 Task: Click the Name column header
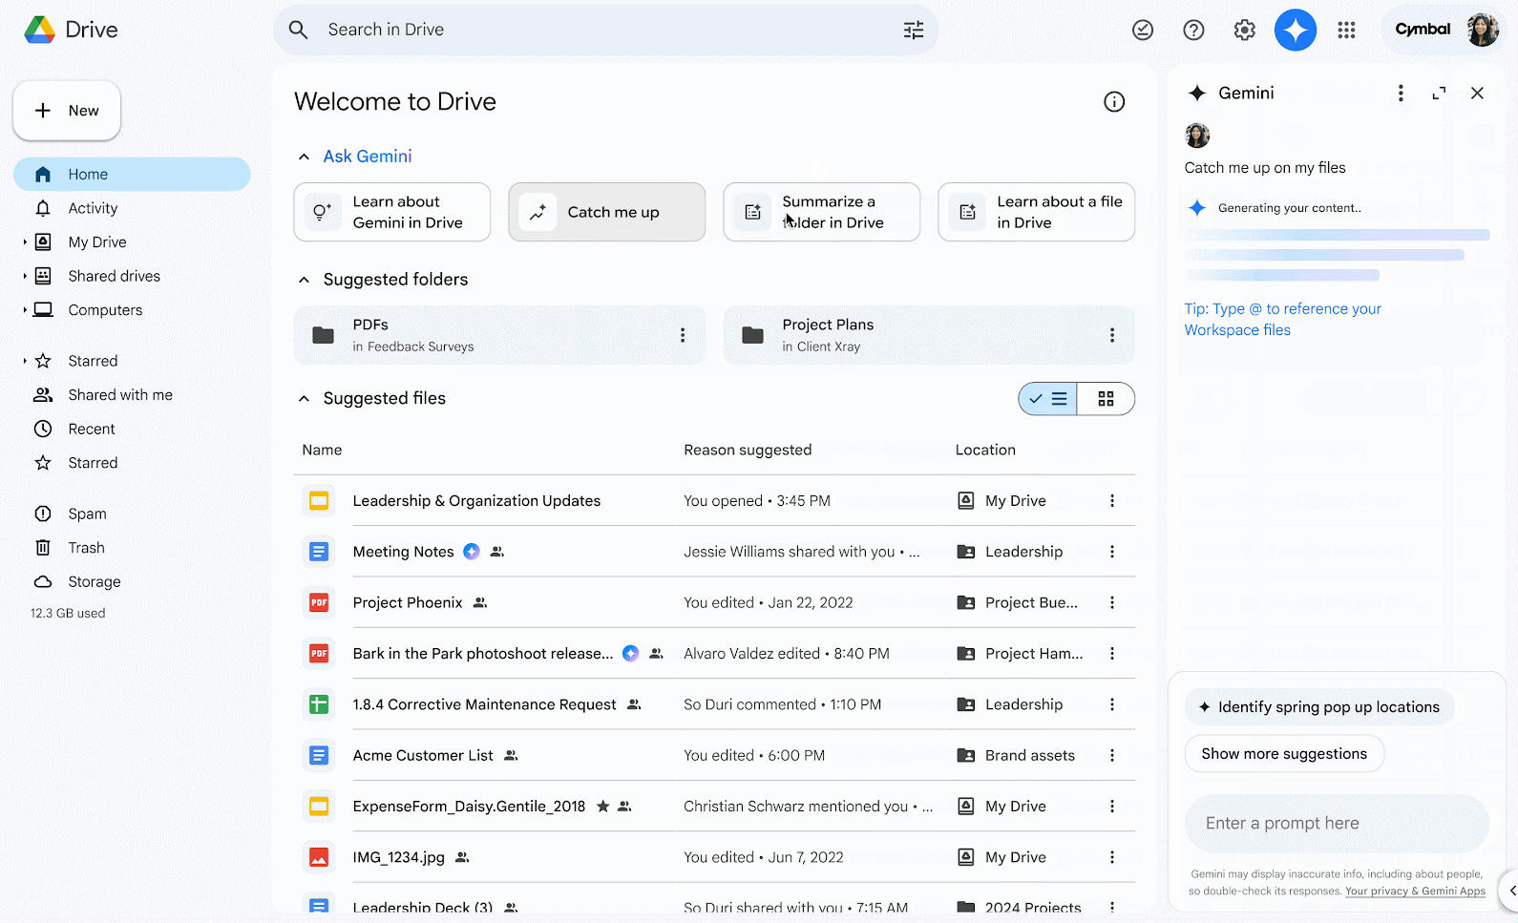coord(322,451)
